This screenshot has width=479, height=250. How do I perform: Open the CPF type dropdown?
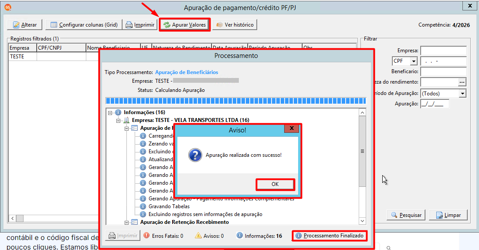414,61
